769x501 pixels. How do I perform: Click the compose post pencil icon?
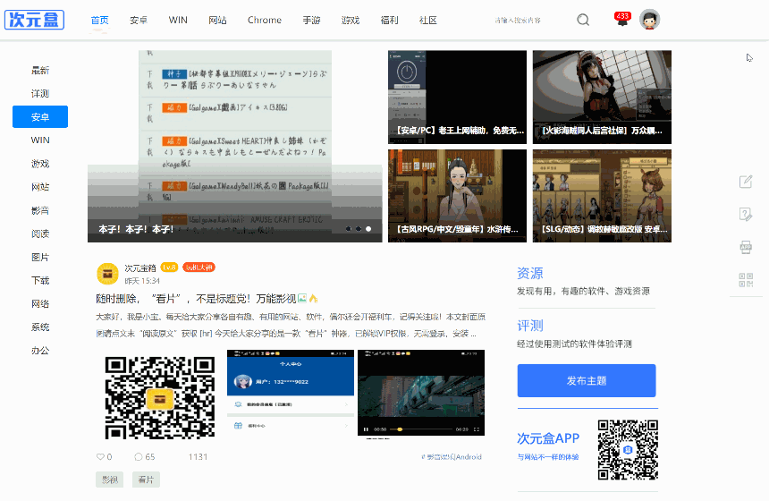pyautogui.click(x=746, y=182)
